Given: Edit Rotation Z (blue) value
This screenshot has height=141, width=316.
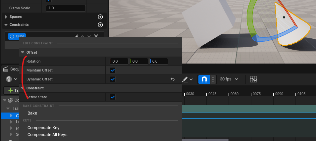Looking at the screenshot, I should coord(159,61).
